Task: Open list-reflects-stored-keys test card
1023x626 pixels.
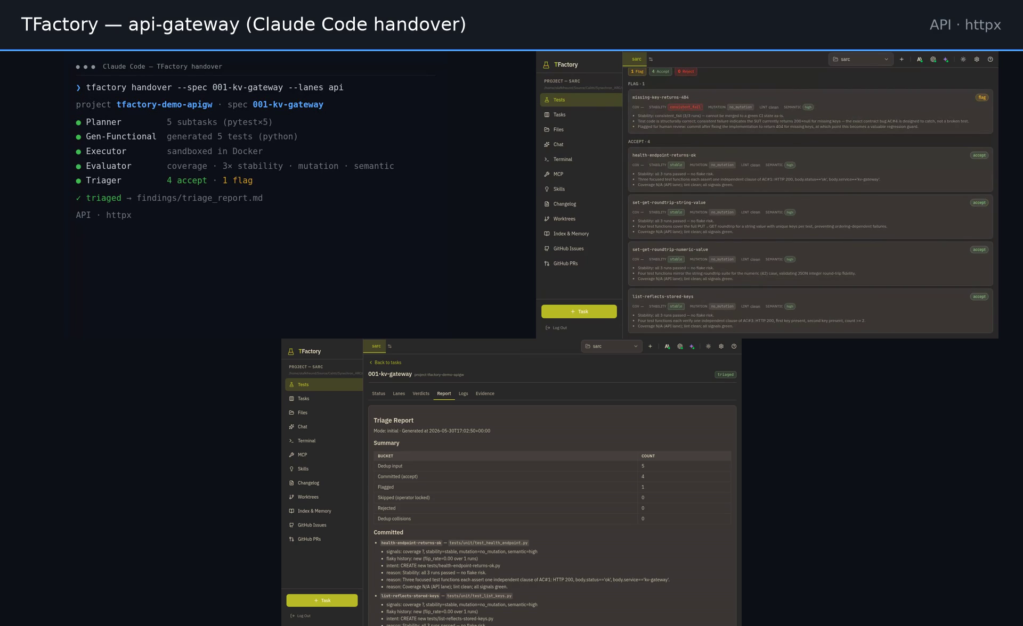Action: 810,311
